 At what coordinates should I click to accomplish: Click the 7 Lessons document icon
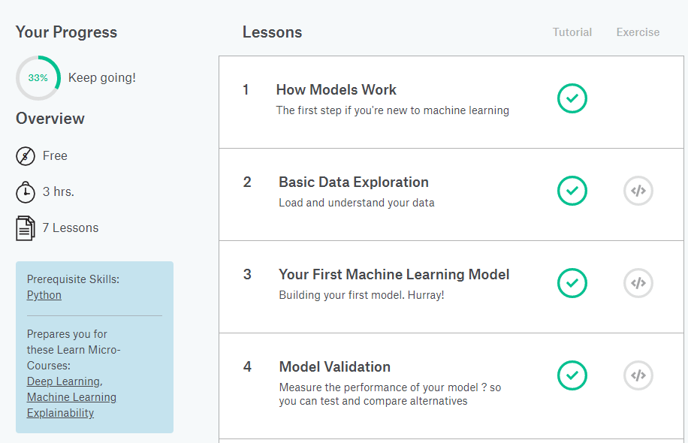click(x=25, y=228)
